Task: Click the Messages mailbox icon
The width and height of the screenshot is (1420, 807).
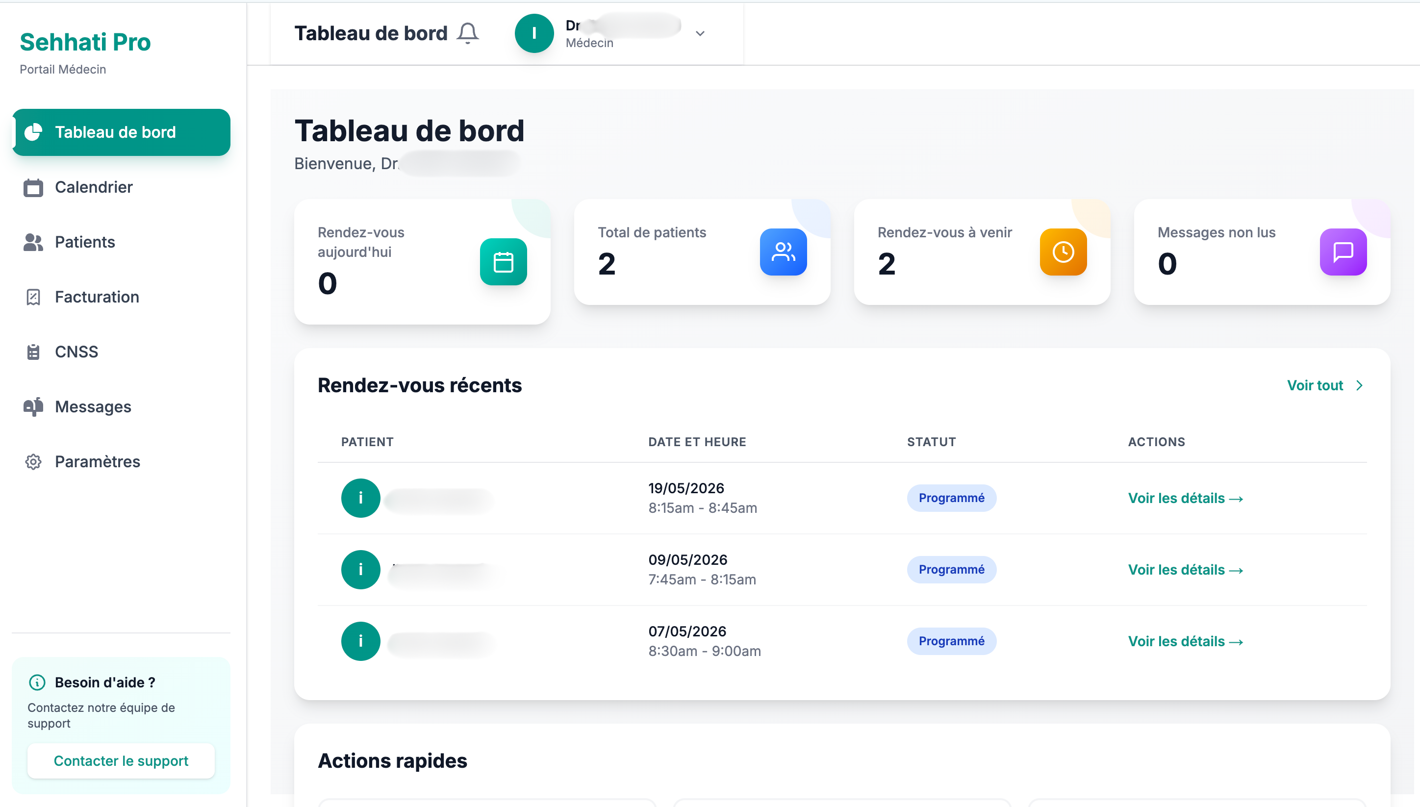Action: [33, 407]
